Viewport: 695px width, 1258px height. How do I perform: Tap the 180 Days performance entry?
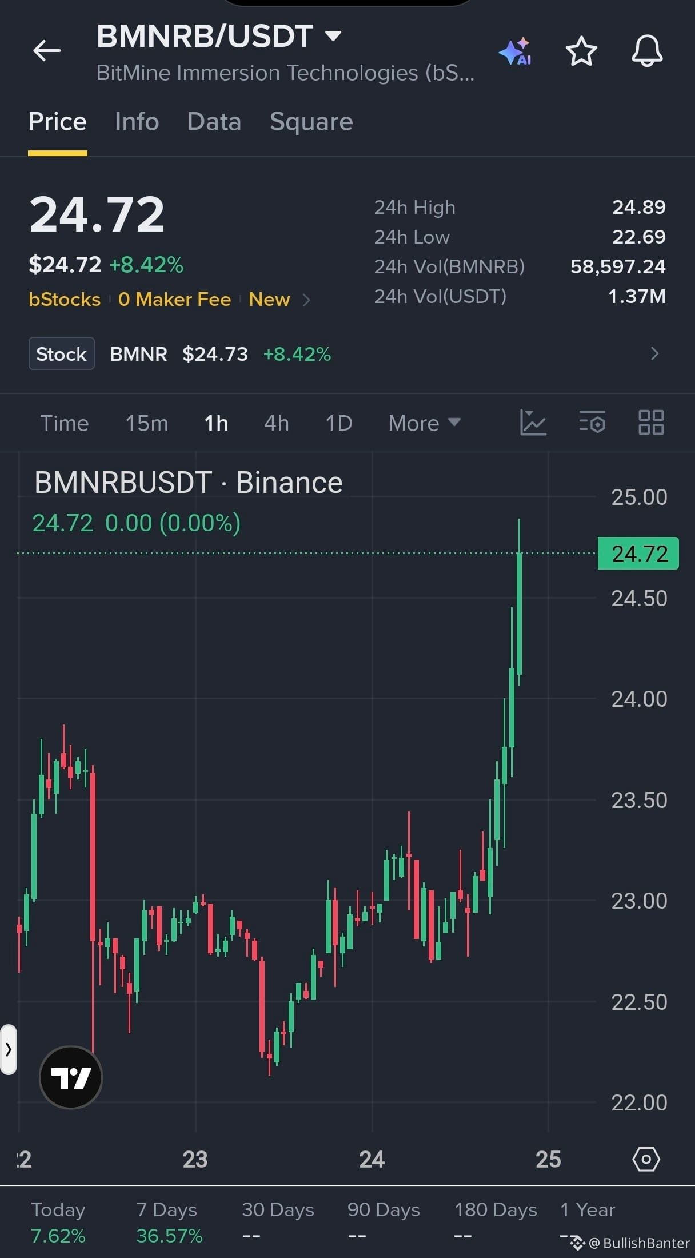pyautogui.click(x=496, y=1222)
